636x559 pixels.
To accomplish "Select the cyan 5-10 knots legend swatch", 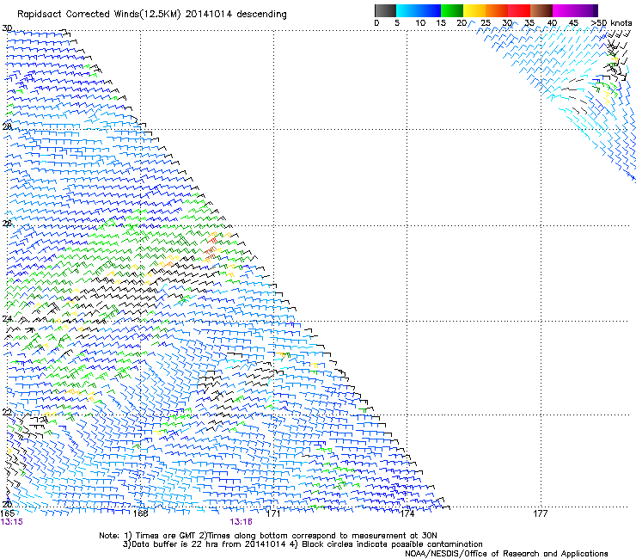I will tap(407, 10).
